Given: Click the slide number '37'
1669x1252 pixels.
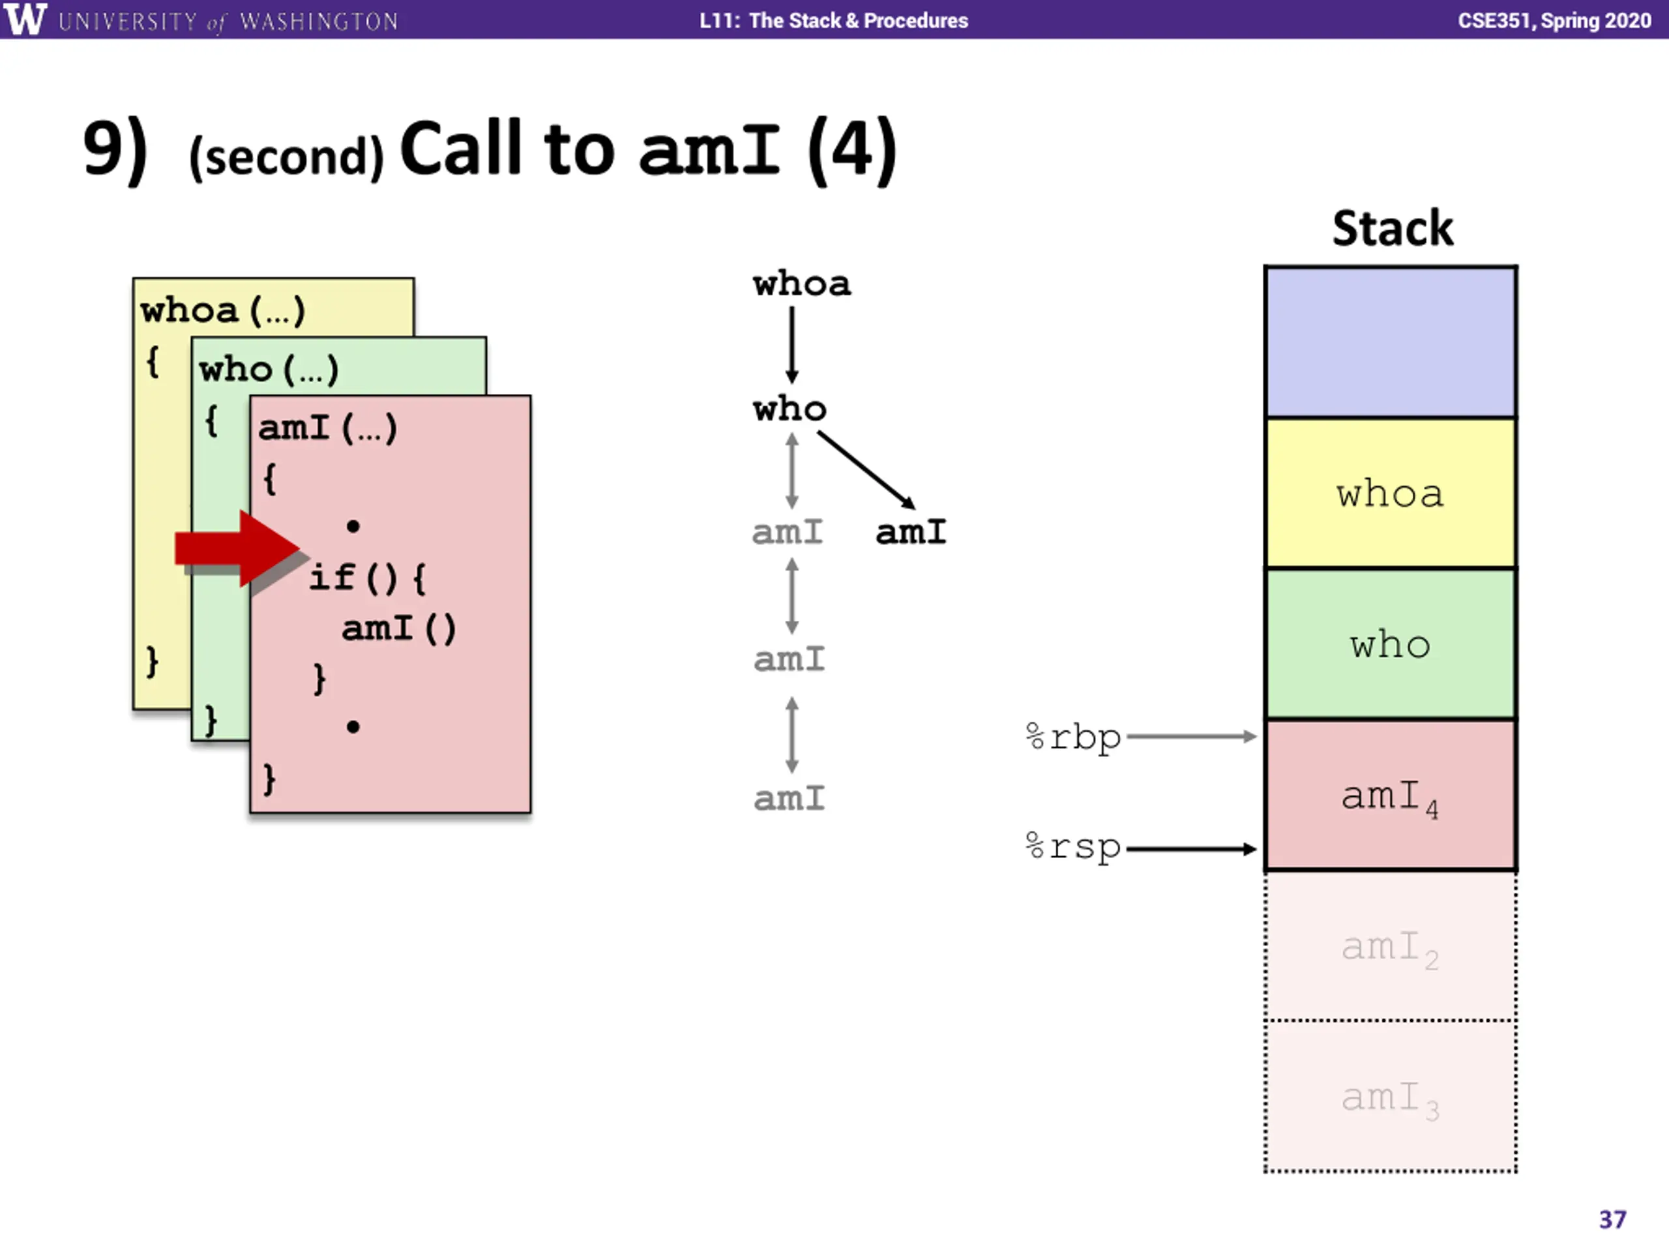Looking at the screenshot, I should (x=1612, y=1219).
